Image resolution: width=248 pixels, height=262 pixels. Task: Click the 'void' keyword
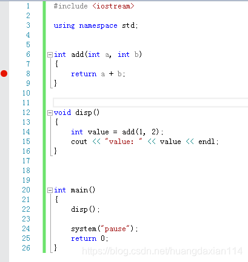[62, 113]
